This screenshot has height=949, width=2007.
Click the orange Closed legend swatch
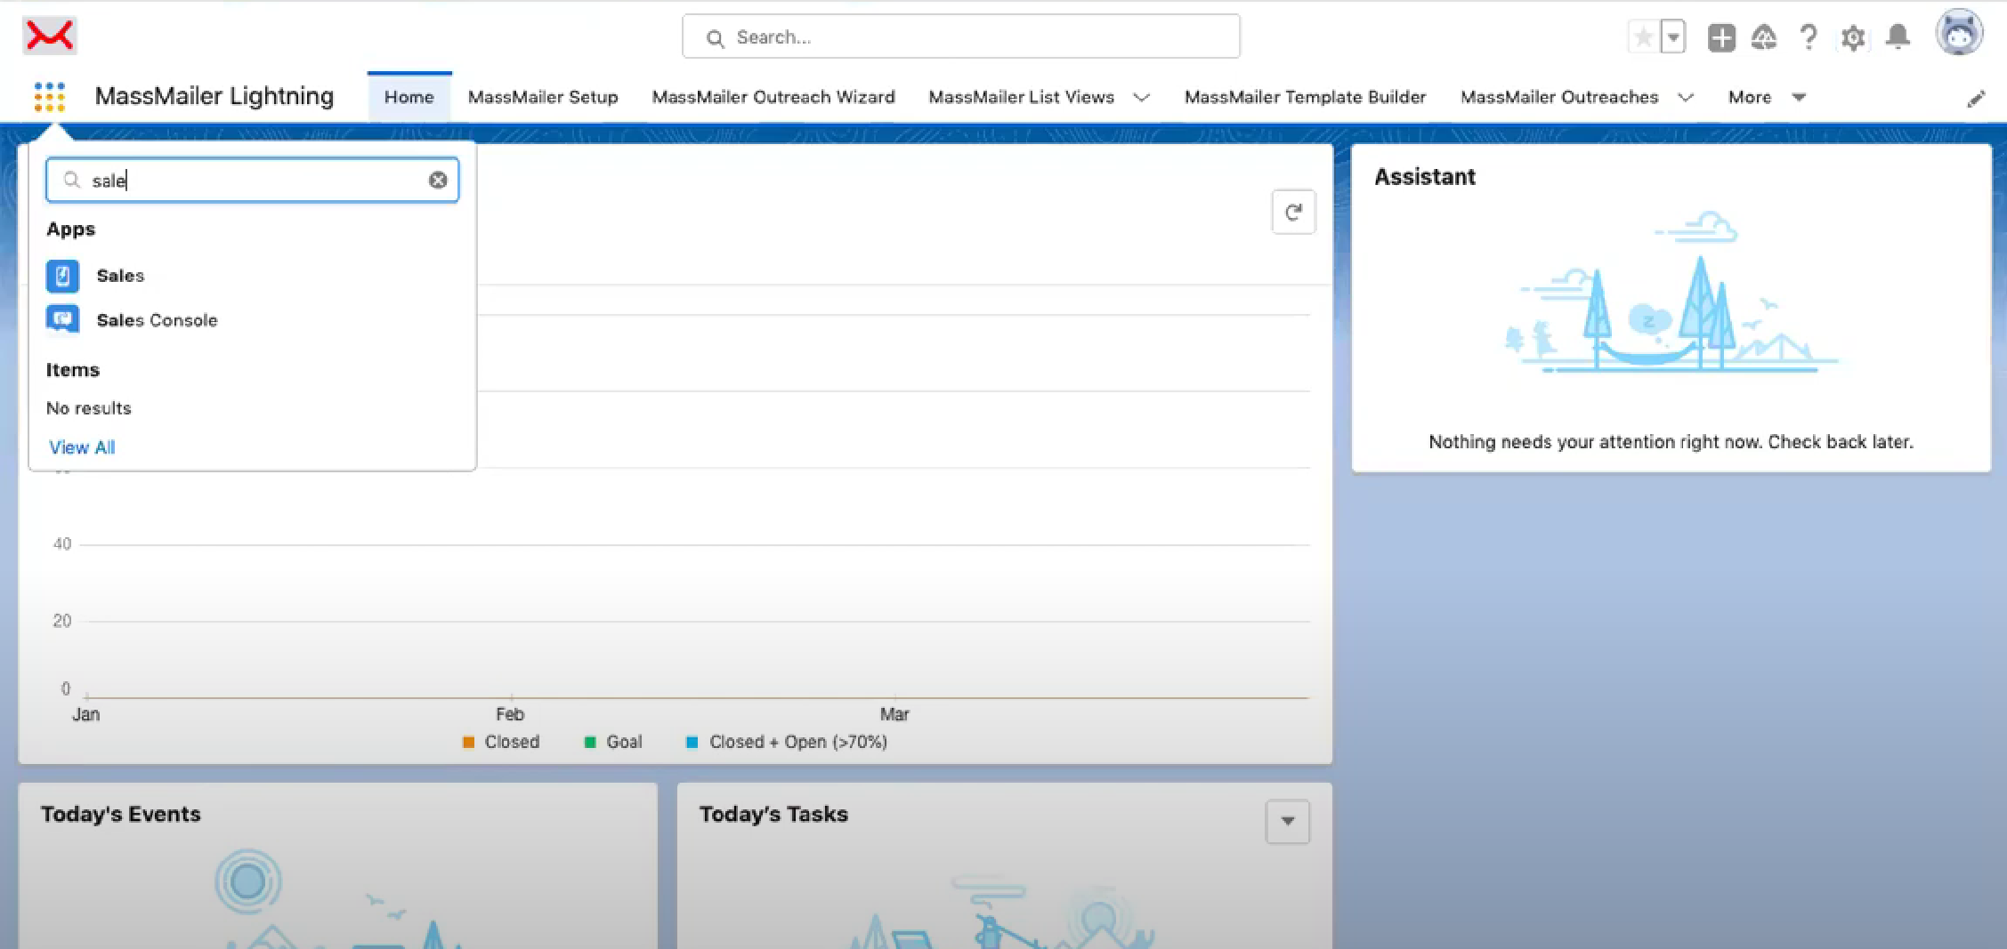468,742
